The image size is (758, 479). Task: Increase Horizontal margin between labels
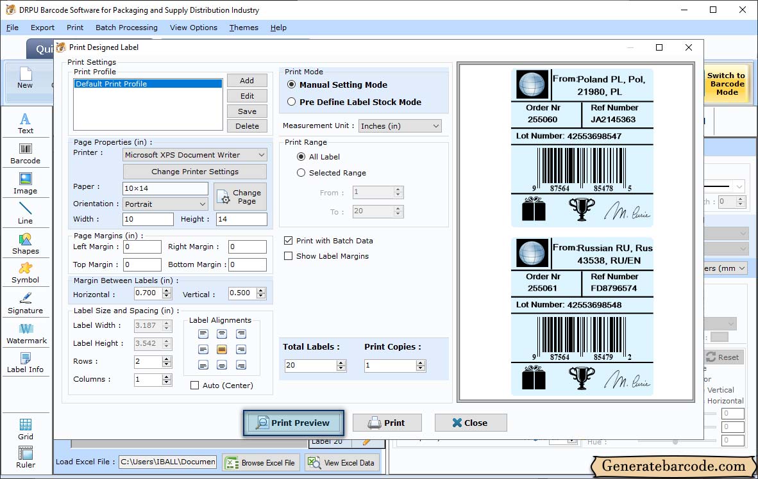167,291
